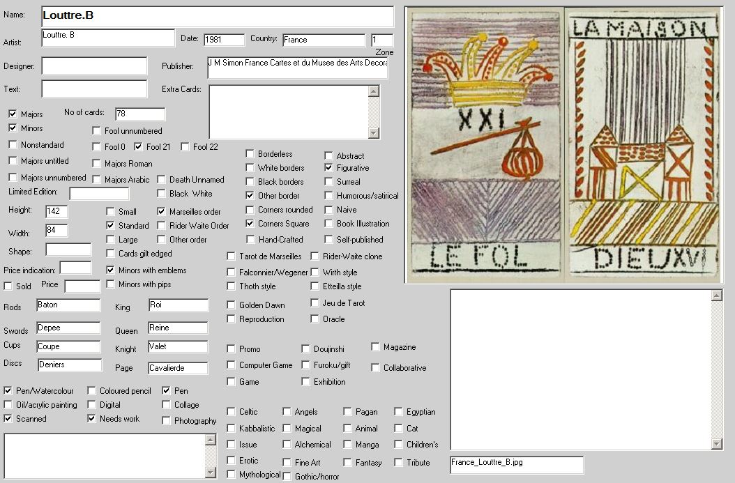The image size is (735, 483).
Task: Check the Egyptian theme box
Action: (x=399, y=412)
